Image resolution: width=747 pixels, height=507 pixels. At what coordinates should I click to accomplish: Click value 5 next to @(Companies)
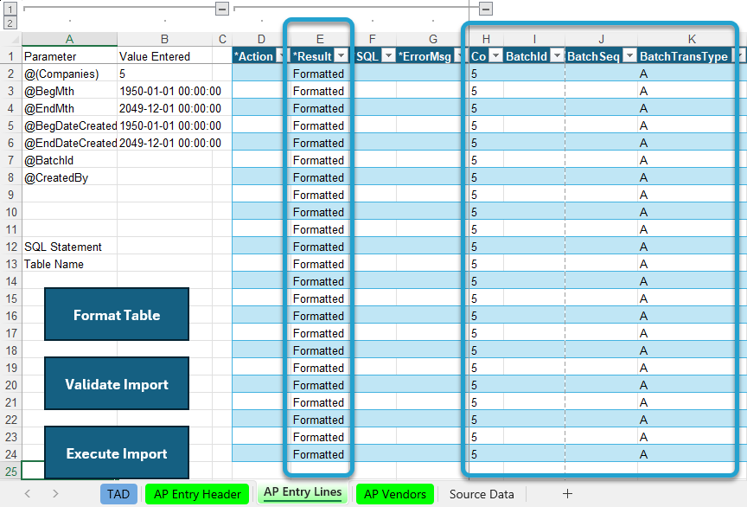pos(165,74)
